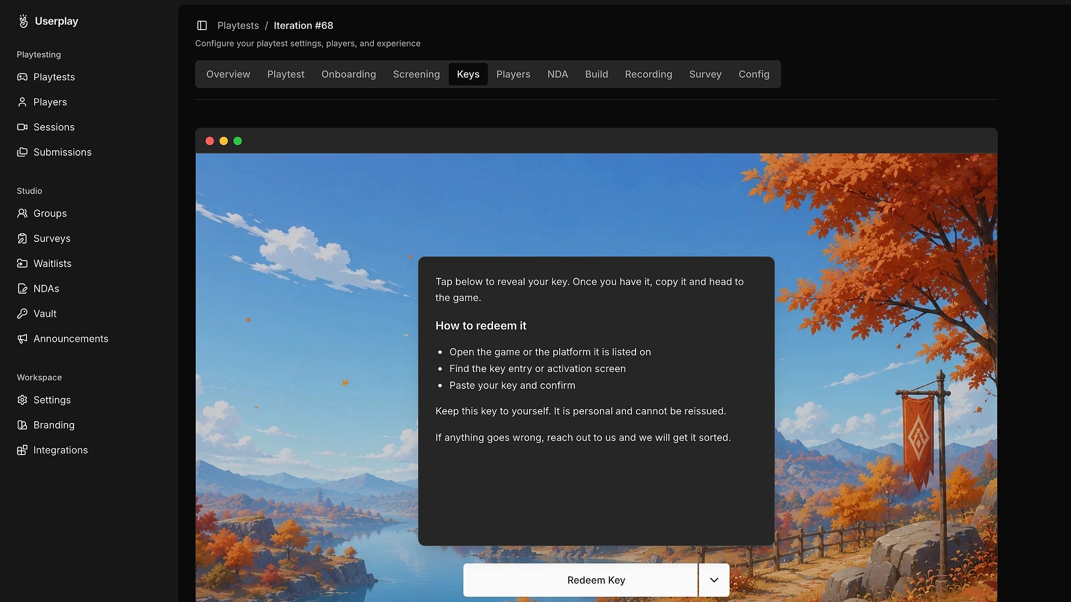
Task: Switch to the Overview tab
Action: [228, 74]
